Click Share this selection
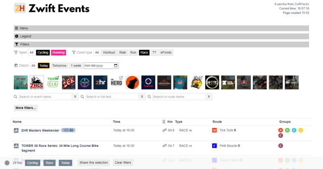Image resolution: width=323 pixels, height=169 pixels. [94, 163]
